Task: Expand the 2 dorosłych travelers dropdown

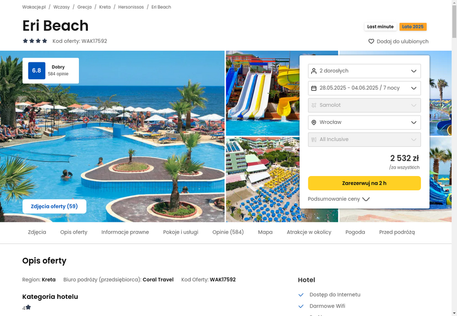Action: (x=364, y=71)
